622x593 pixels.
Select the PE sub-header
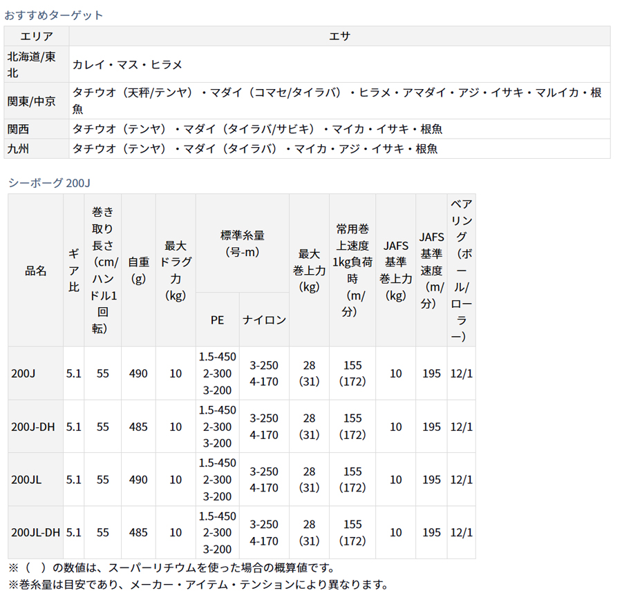(x=218, y=320)
